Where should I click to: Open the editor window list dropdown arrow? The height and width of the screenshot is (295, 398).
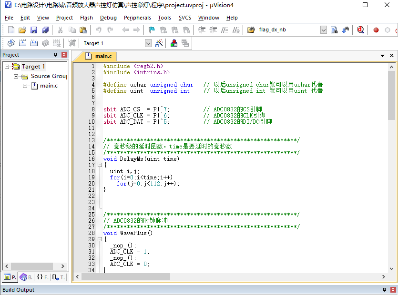click(382, 56)
